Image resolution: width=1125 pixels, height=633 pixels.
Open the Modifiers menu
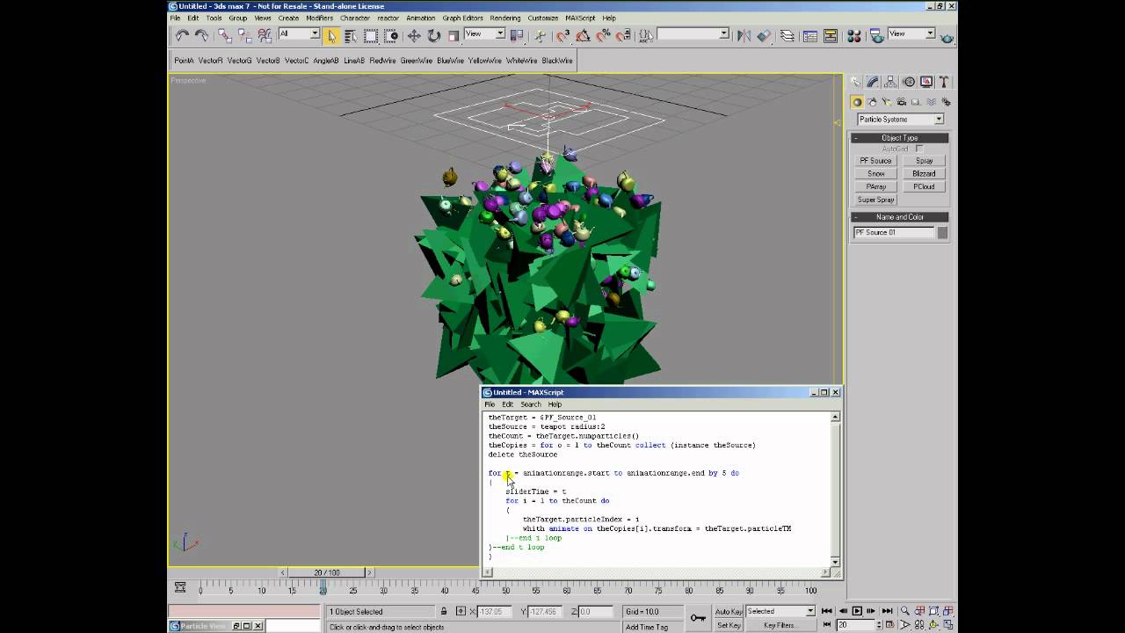click(319, 18)
